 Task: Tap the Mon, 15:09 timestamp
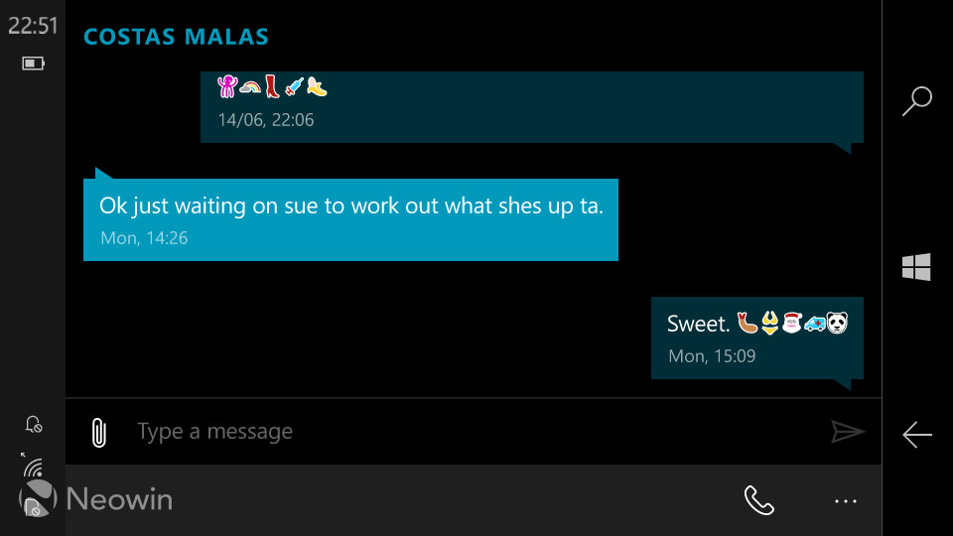coord(712,356)
